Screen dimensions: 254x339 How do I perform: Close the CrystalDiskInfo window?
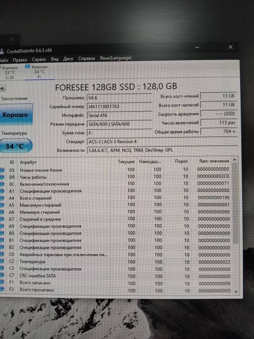pyautogui.click(x=230, y=47)
